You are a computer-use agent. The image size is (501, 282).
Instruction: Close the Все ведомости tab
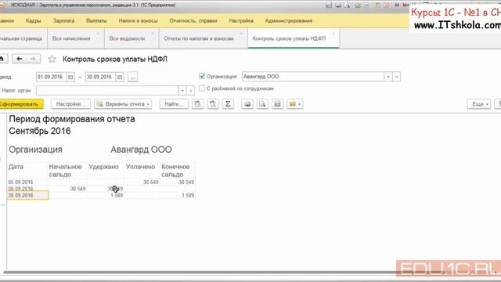(153, 34)
